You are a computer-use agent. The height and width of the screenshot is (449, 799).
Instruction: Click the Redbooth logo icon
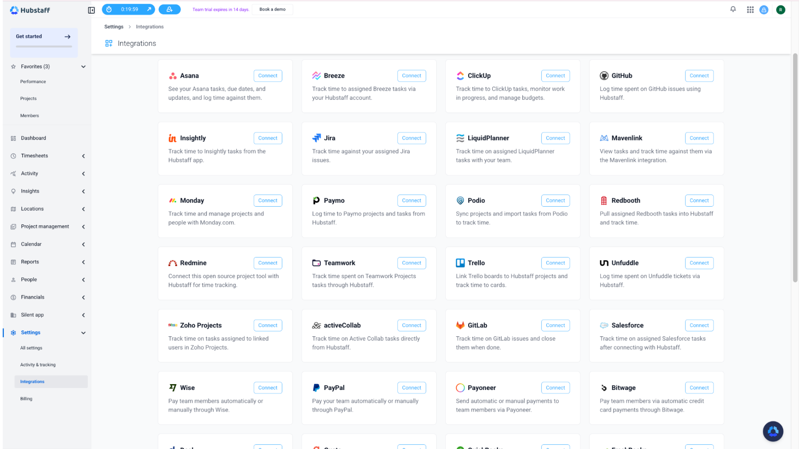(604, 200)
